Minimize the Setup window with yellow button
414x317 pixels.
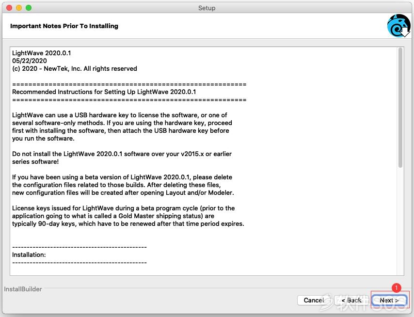(19, 8)
